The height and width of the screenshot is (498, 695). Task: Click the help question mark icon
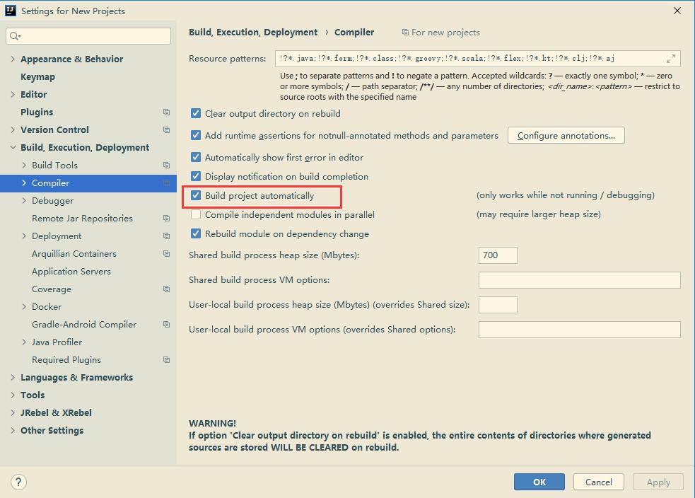(18, 482)
